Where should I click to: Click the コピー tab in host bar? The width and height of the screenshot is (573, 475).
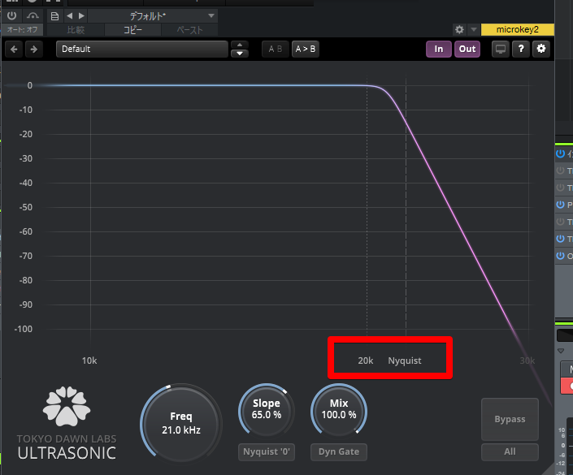132,30
